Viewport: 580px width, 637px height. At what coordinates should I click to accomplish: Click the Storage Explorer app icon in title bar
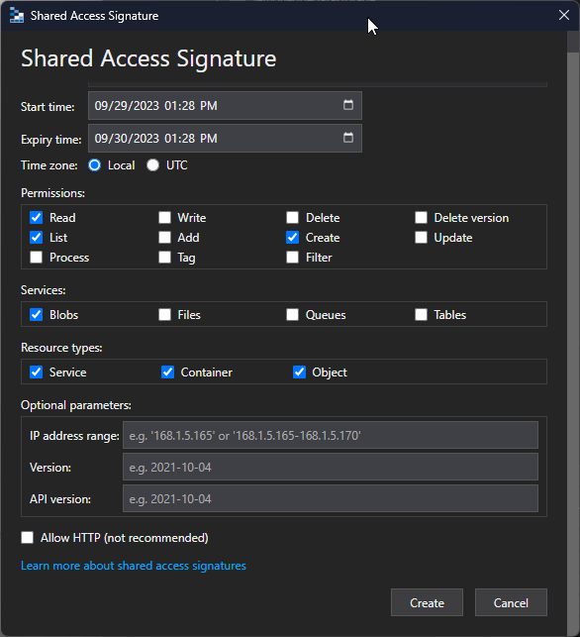pos(16,16)
